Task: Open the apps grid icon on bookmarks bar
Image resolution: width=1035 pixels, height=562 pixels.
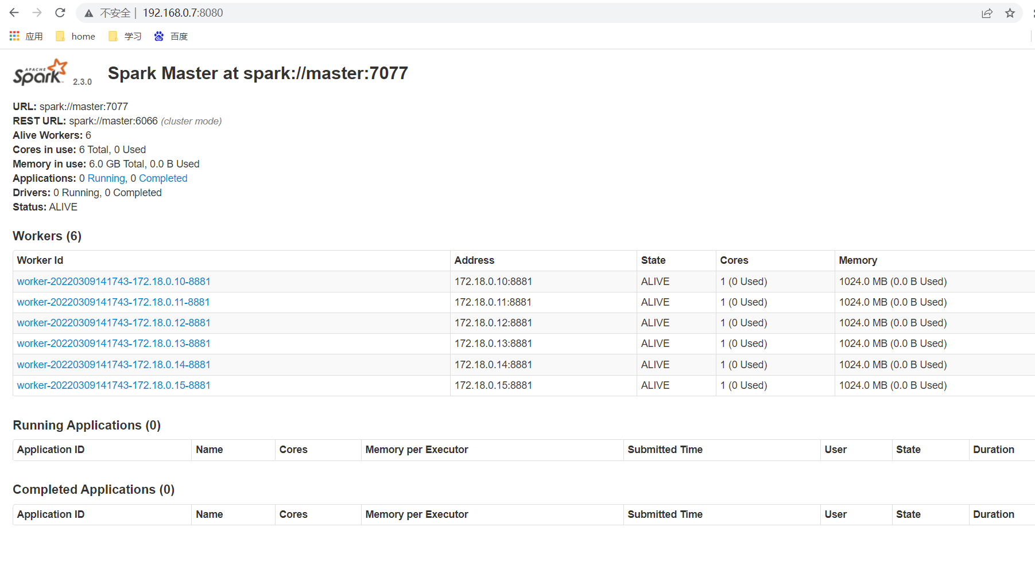Action: coord(13,36)
